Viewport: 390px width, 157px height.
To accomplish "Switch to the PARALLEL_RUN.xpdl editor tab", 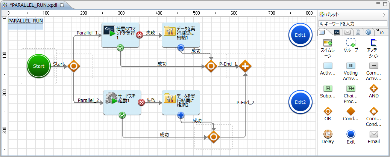I will (34, 5).
